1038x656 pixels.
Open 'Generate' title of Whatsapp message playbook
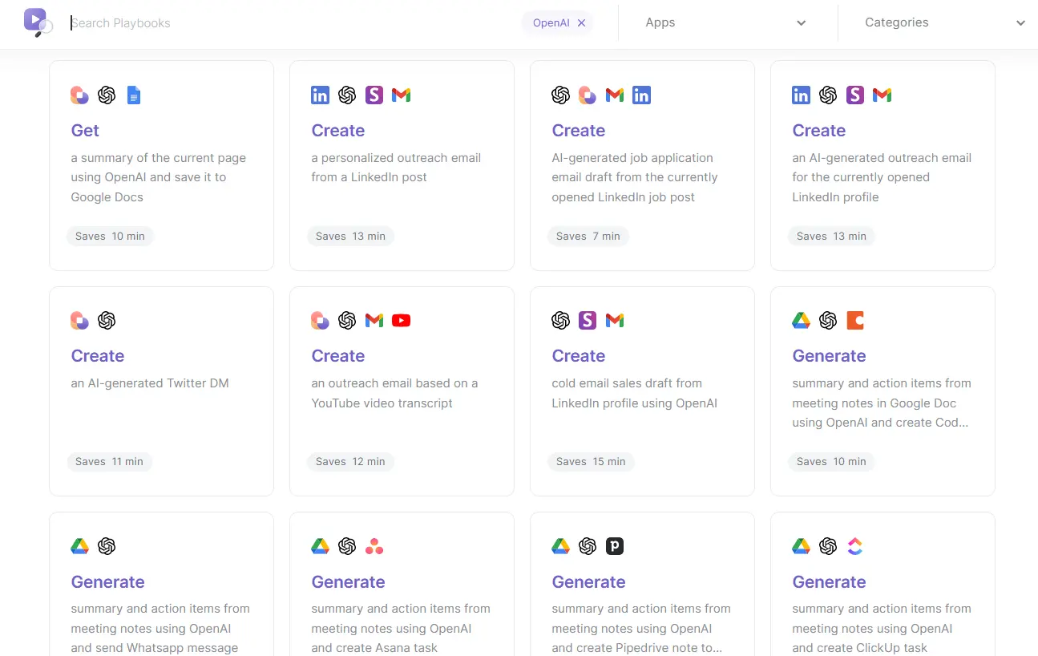108,582
